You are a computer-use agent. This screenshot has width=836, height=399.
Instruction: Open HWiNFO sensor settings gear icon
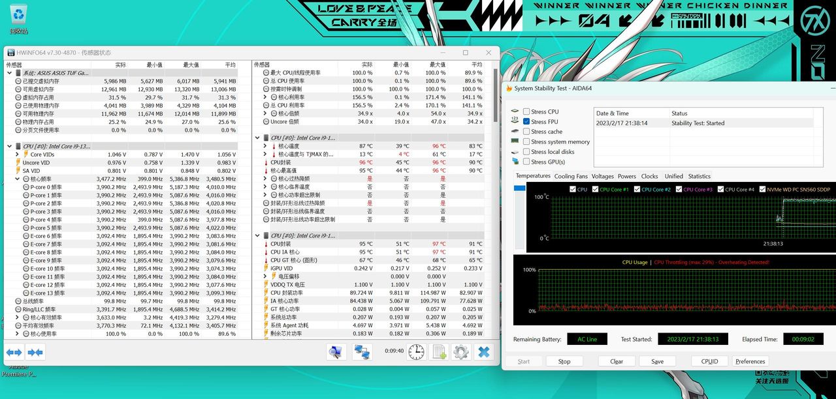coord(461,352)
